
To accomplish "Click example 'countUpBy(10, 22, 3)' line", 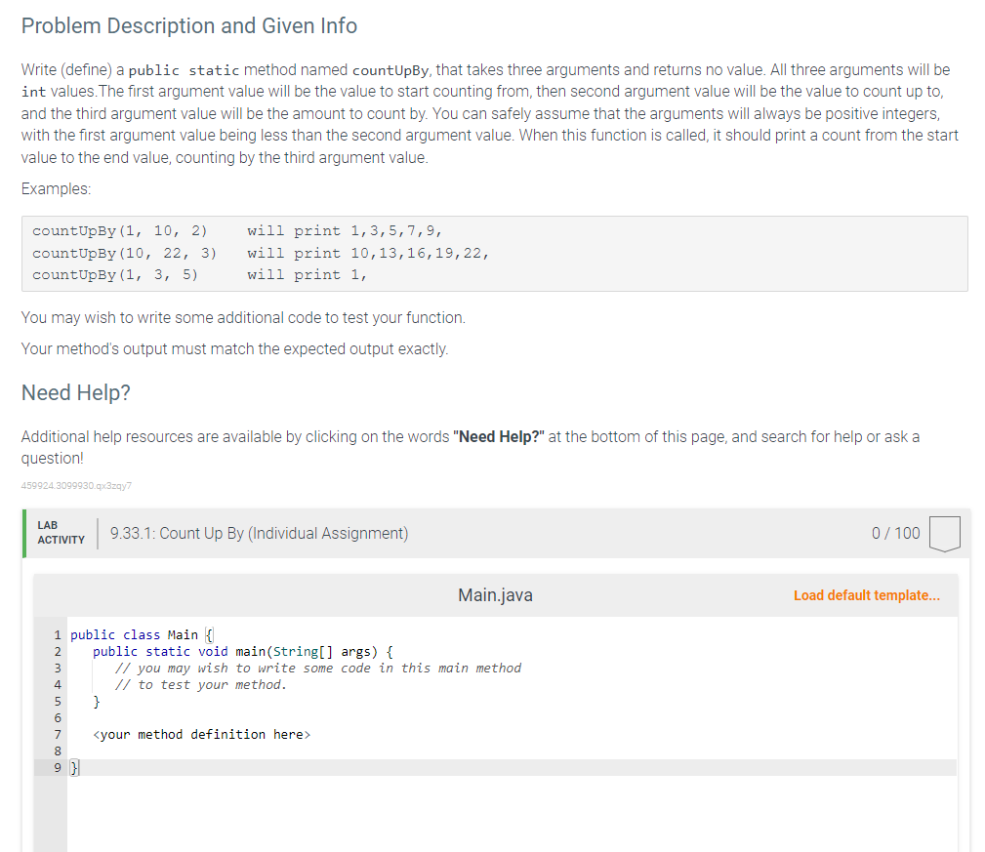I will point(261,253).
